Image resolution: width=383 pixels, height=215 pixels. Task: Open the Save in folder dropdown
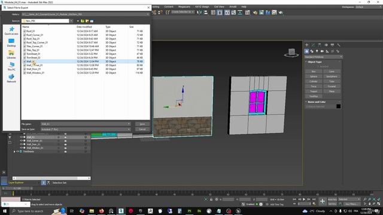(71, 21)
